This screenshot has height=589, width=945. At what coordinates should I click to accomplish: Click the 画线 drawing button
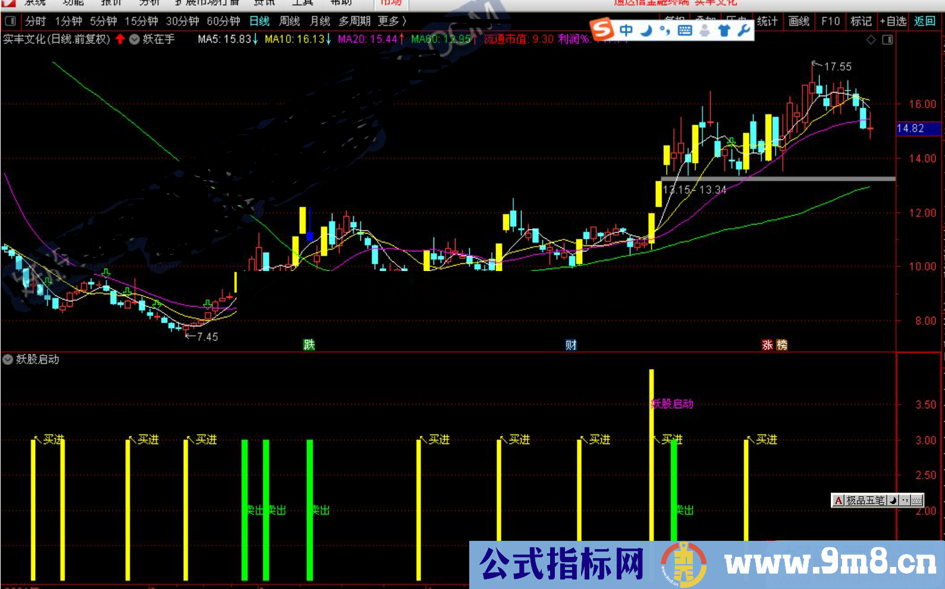pyautogui.click(x=799, y=21)
